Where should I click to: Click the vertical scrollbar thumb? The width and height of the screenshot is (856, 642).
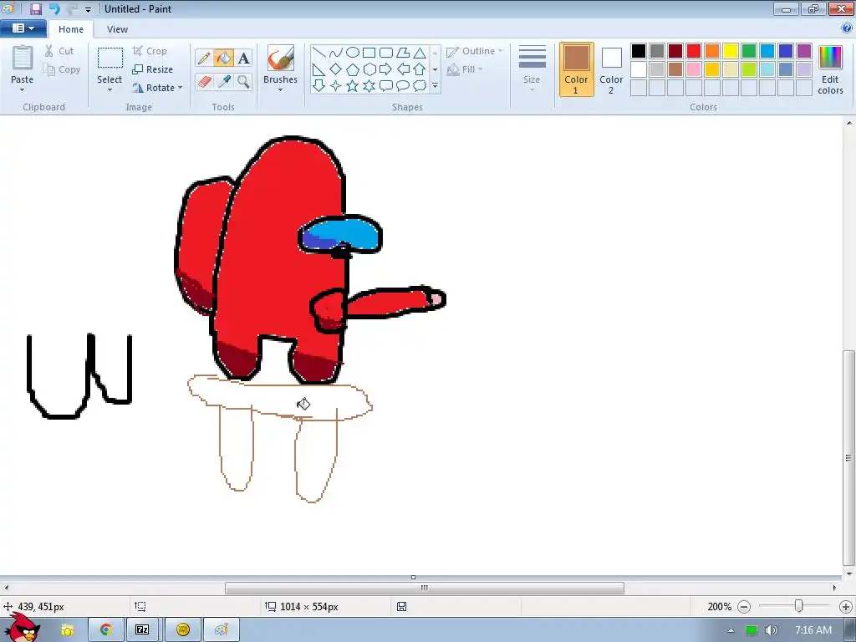point(848,457)
